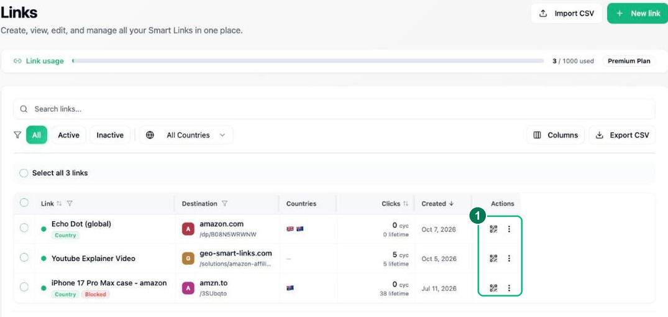The height and width of the screenshot is (317, 668).
Task: Click the Premium Plan badge
Action: click(x=629, y=61)
